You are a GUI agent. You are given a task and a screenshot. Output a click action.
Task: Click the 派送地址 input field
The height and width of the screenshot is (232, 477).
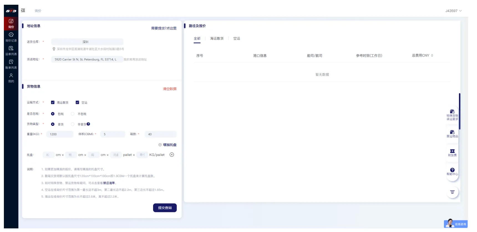[x=87, y=59]
